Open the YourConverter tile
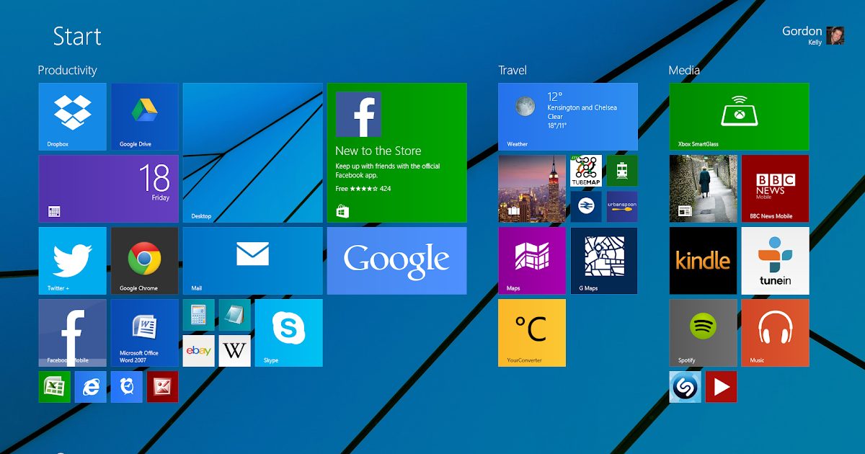865x454 pixels. [x=532, y=333]
